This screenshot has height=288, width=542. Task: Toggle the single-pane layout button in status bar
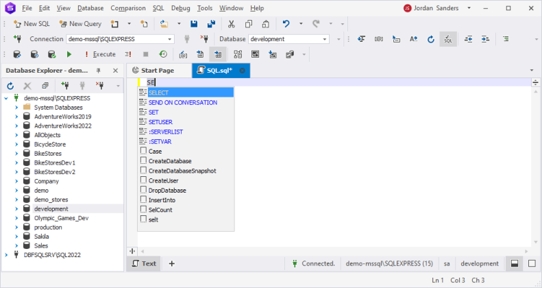pos(532,263)
